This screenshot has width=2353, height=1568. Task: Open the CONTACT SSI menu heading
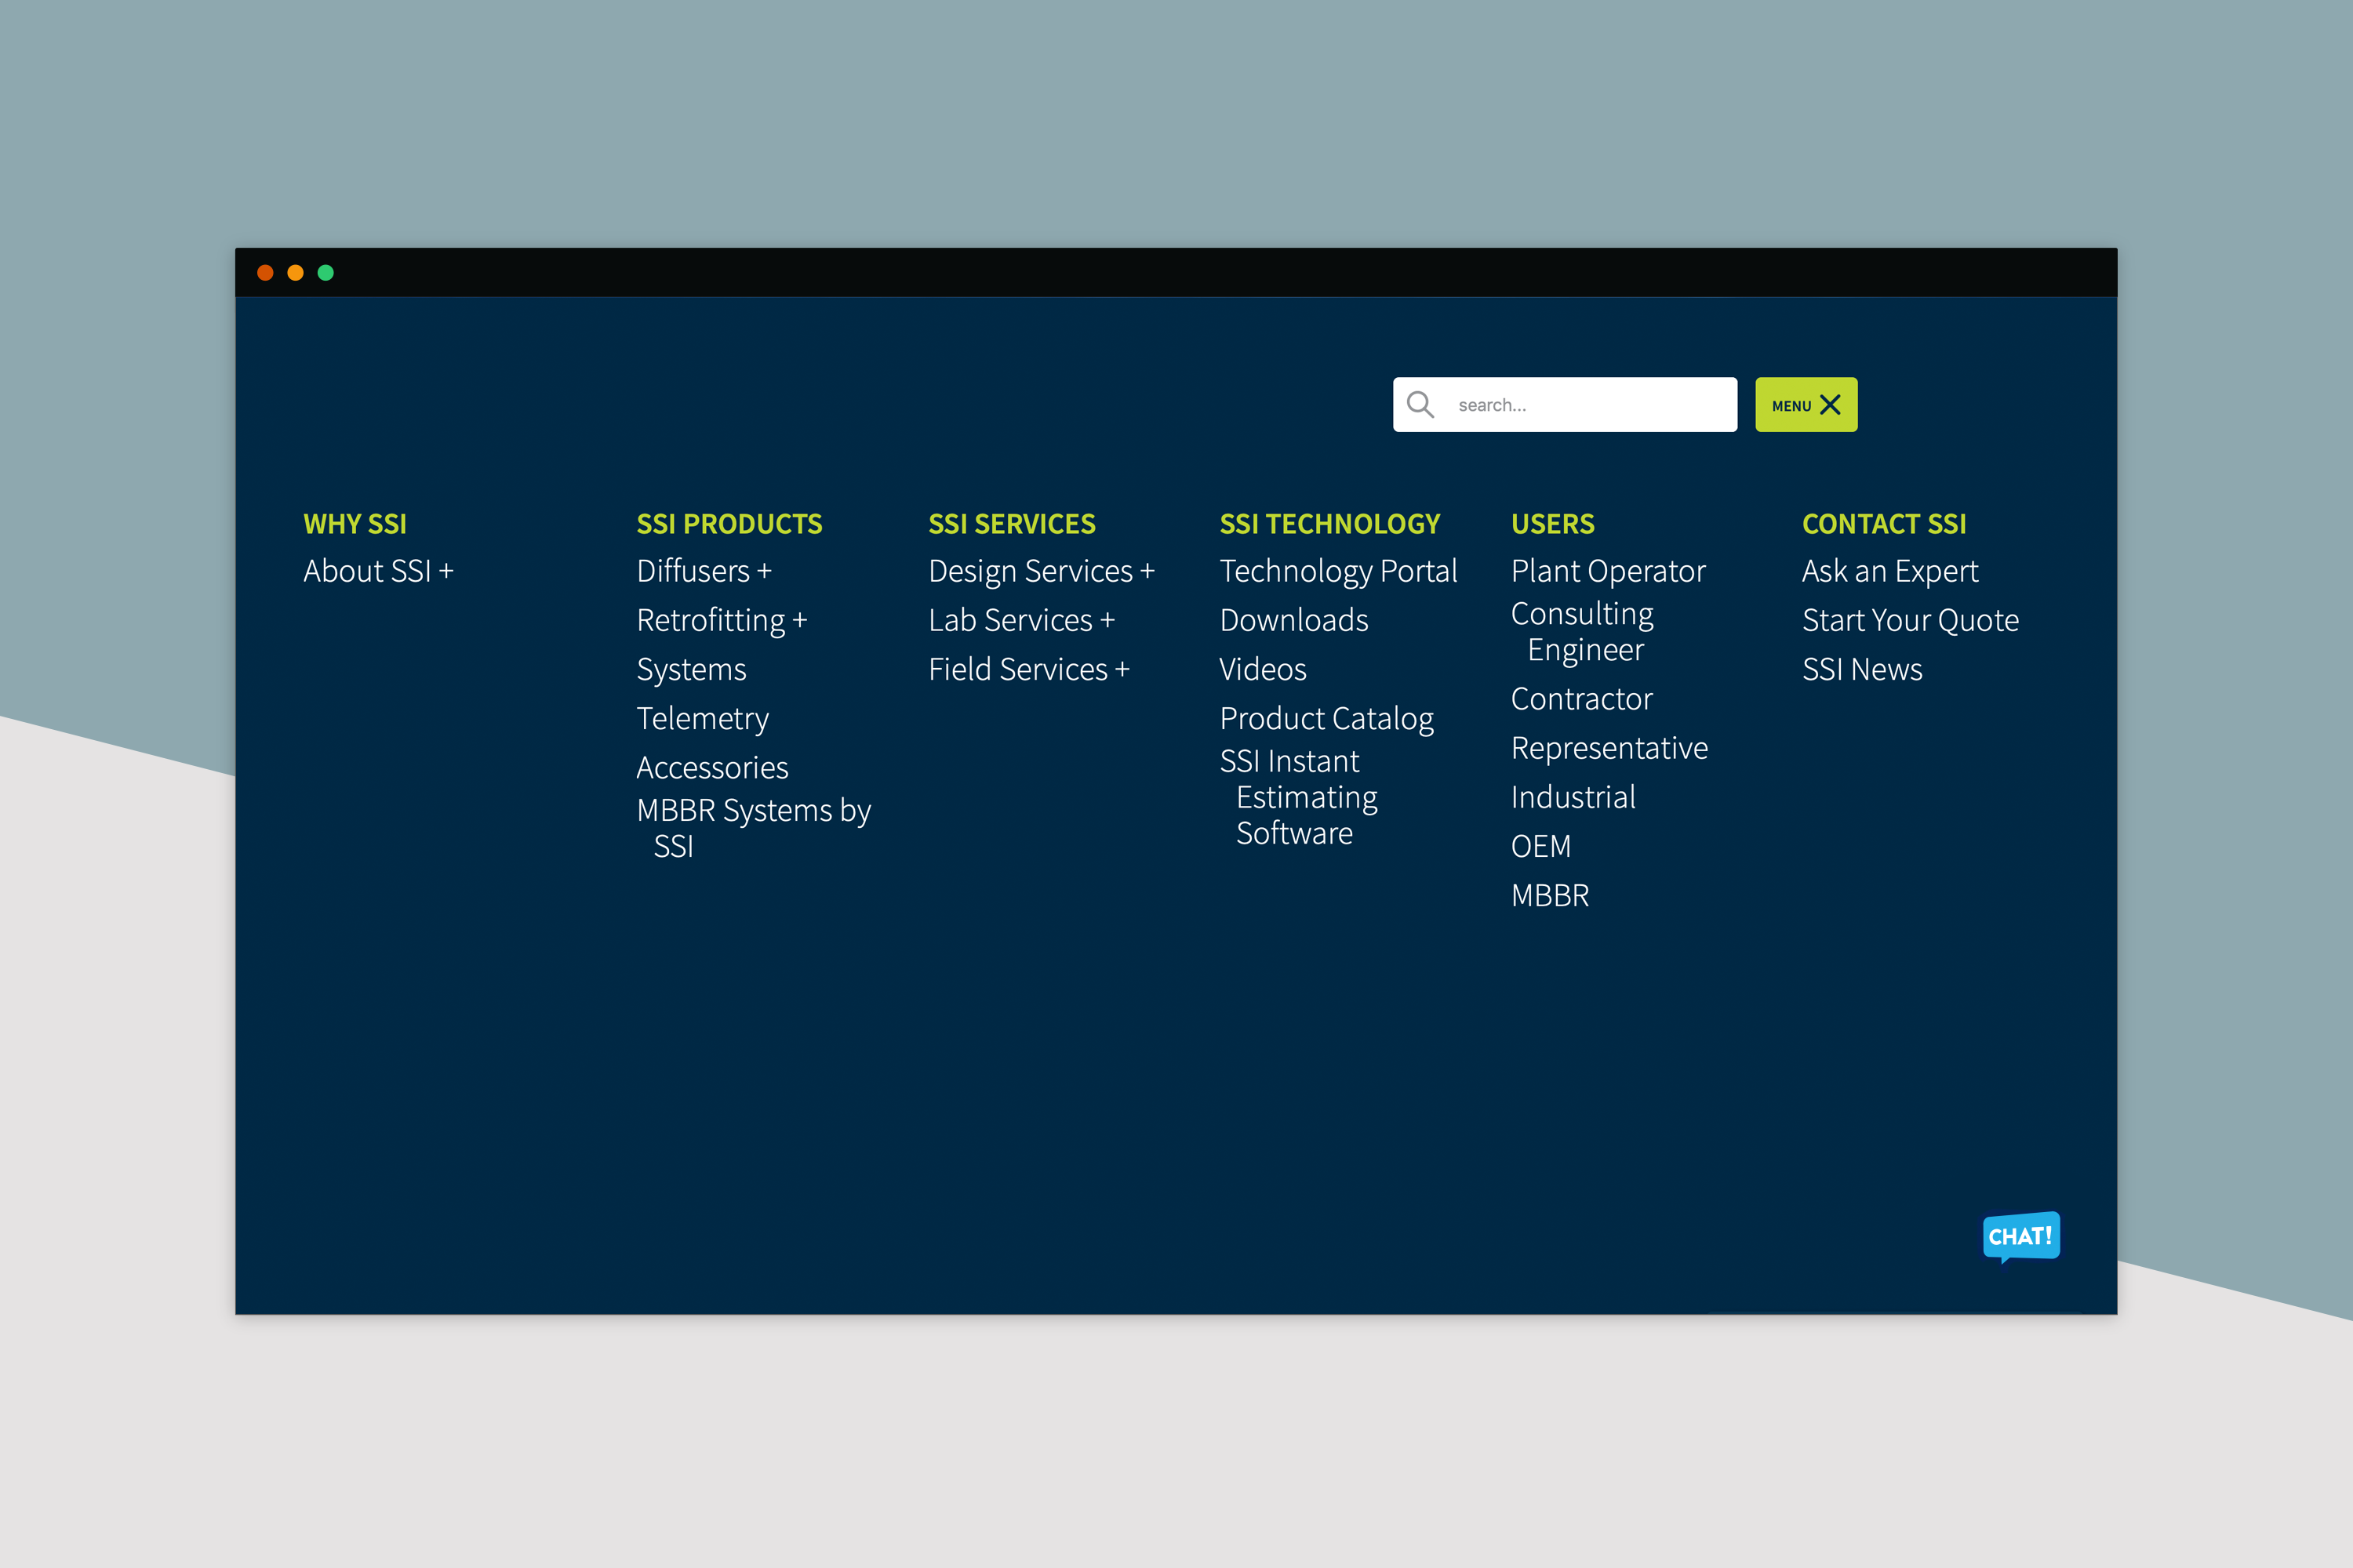1885,523
